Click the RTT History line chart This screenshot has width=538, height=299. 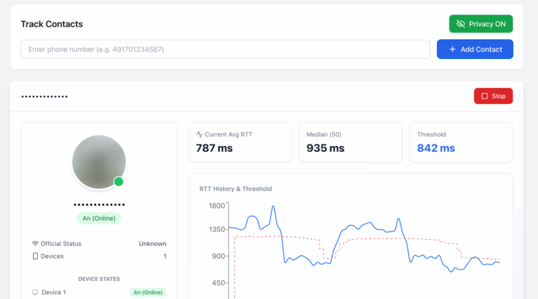(x=363, y=249)
